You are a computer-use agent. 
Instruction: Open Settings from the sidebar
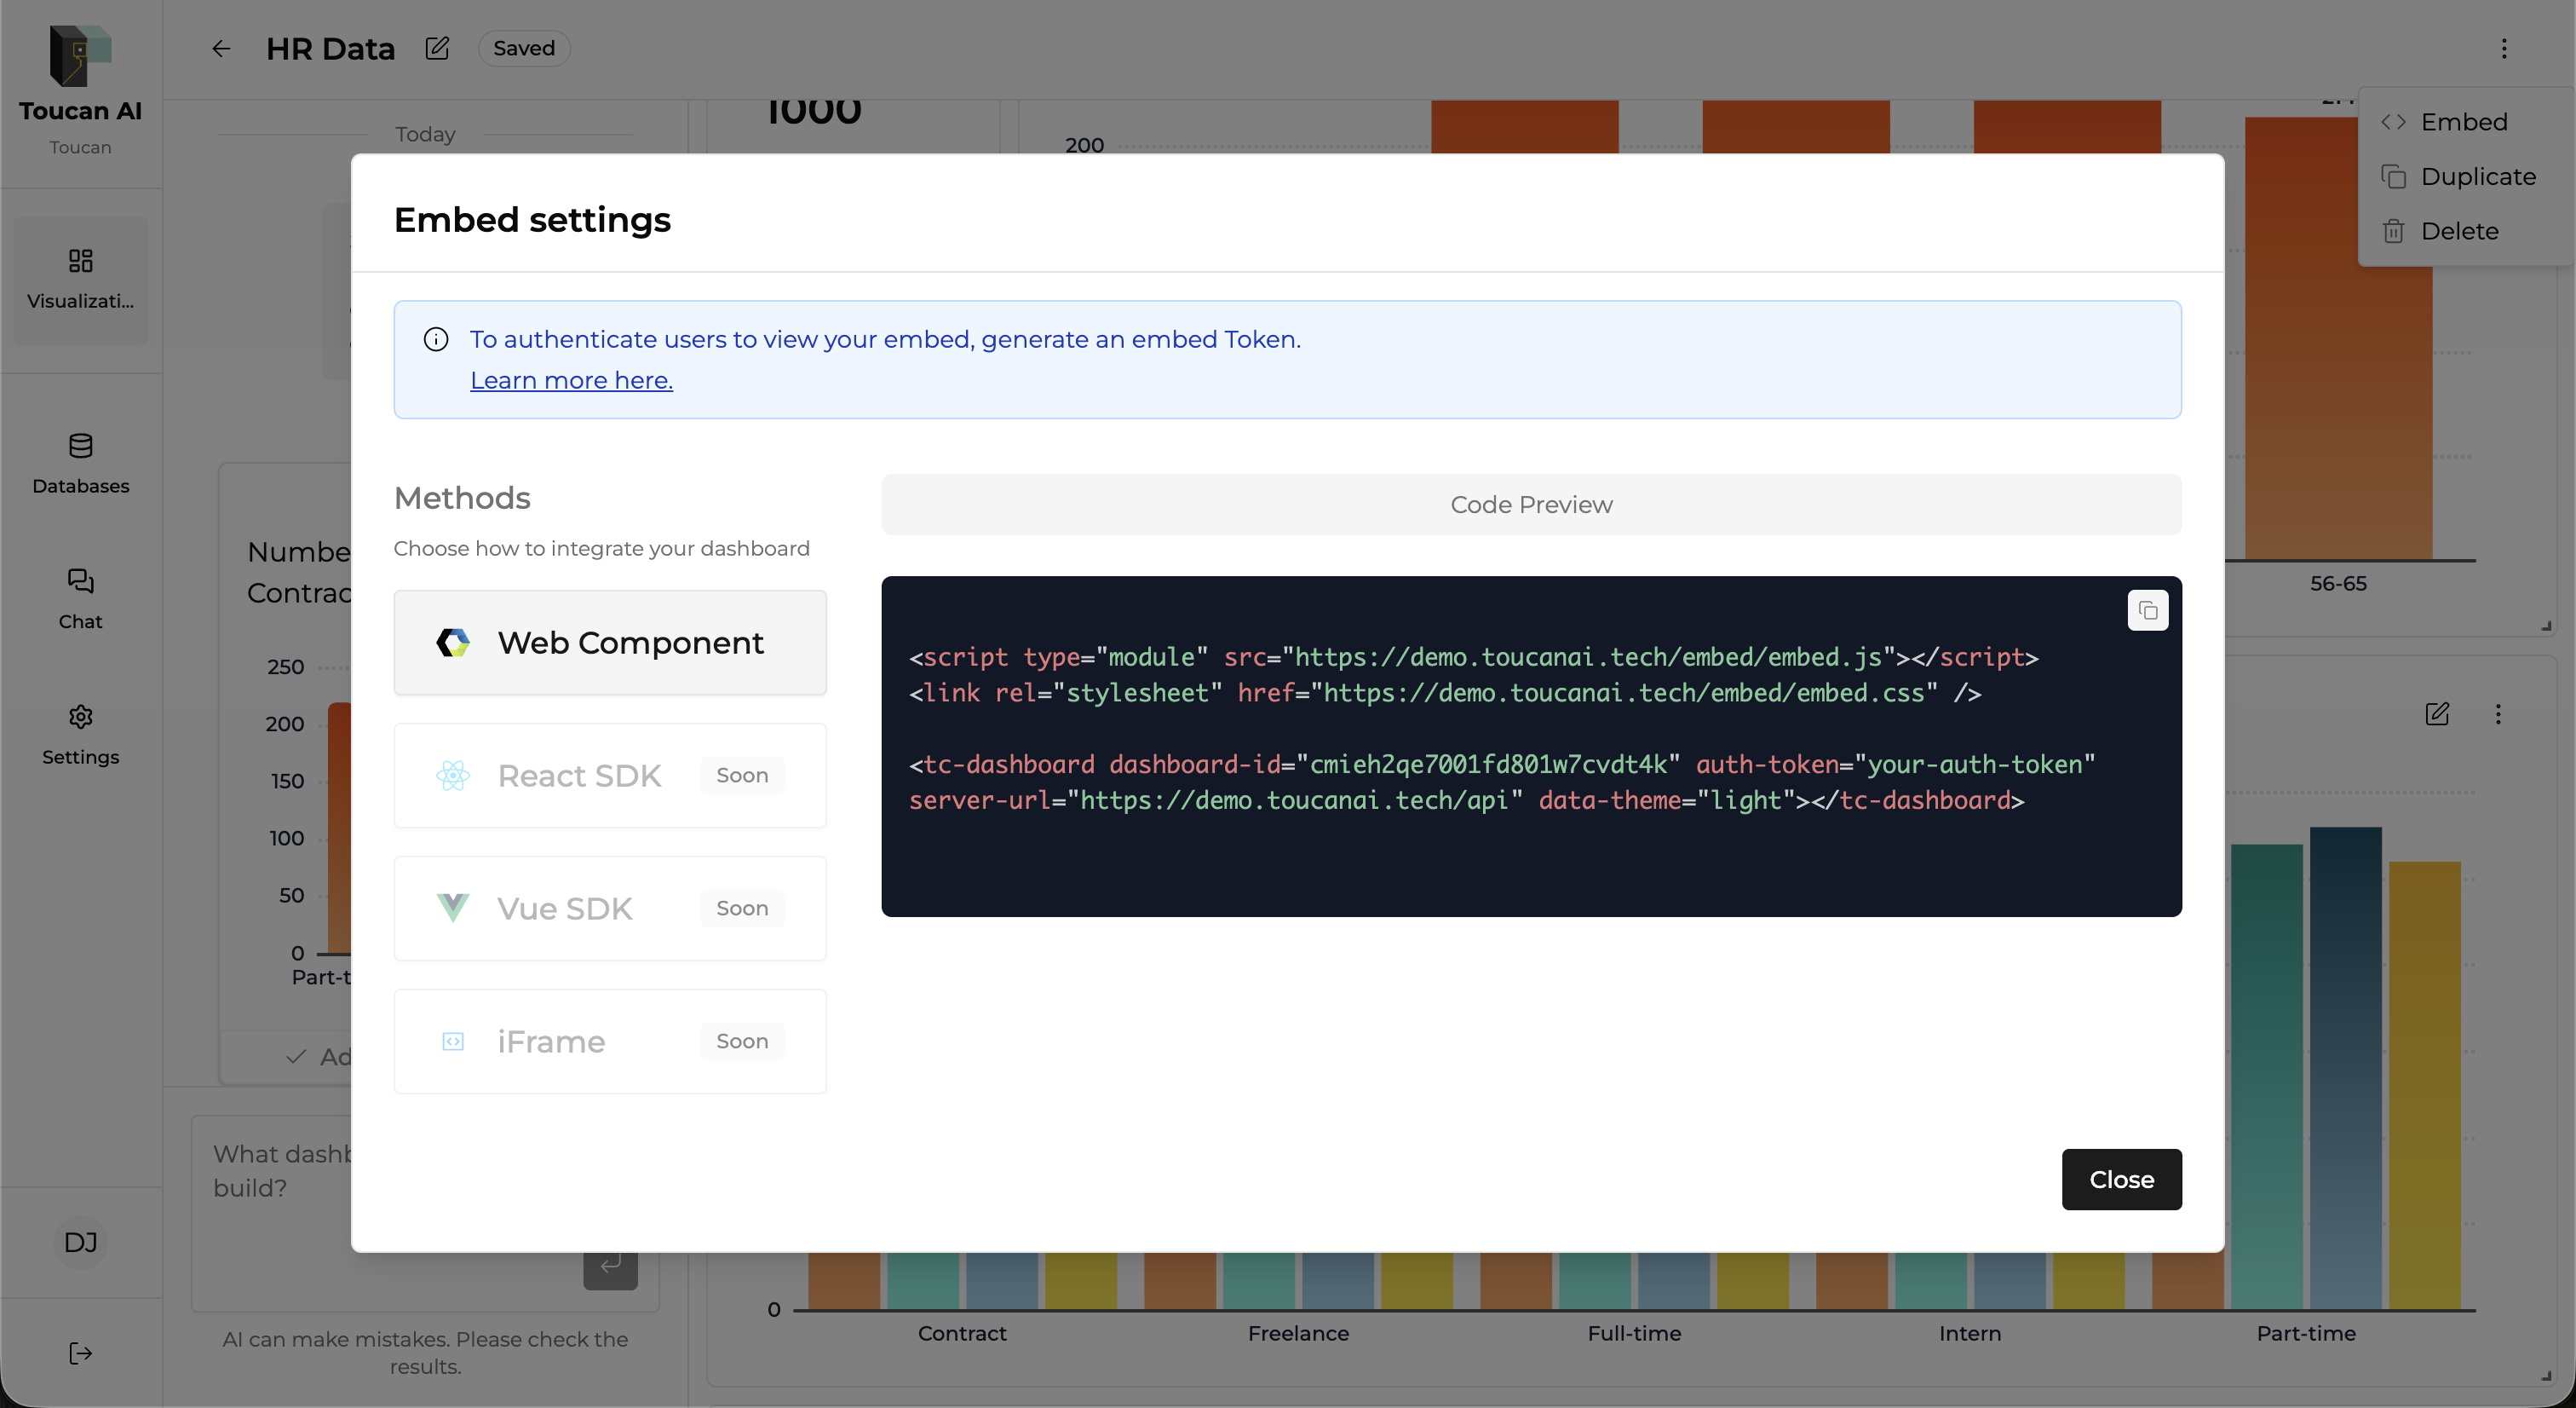tap(80, 735)
